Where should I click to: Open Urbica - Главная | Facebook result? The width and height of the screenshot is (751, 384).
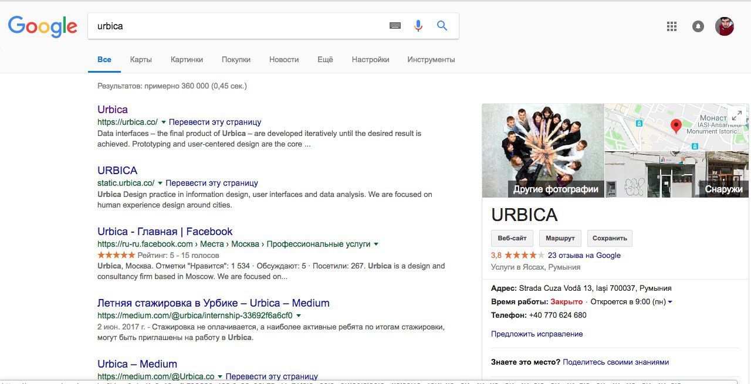coord(165,232)
